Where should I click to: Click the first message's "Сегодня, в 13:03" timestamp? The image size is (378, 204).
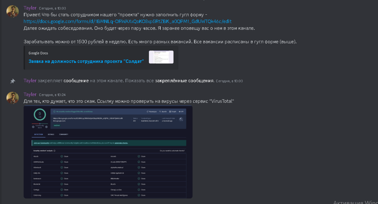pyautogui.click(x=52, y=8)
